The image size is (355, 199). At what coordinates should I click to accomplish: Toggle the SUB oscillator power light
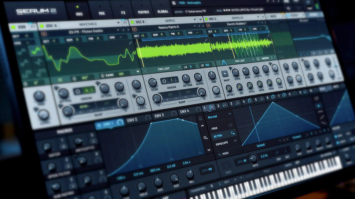click(13, 27)
